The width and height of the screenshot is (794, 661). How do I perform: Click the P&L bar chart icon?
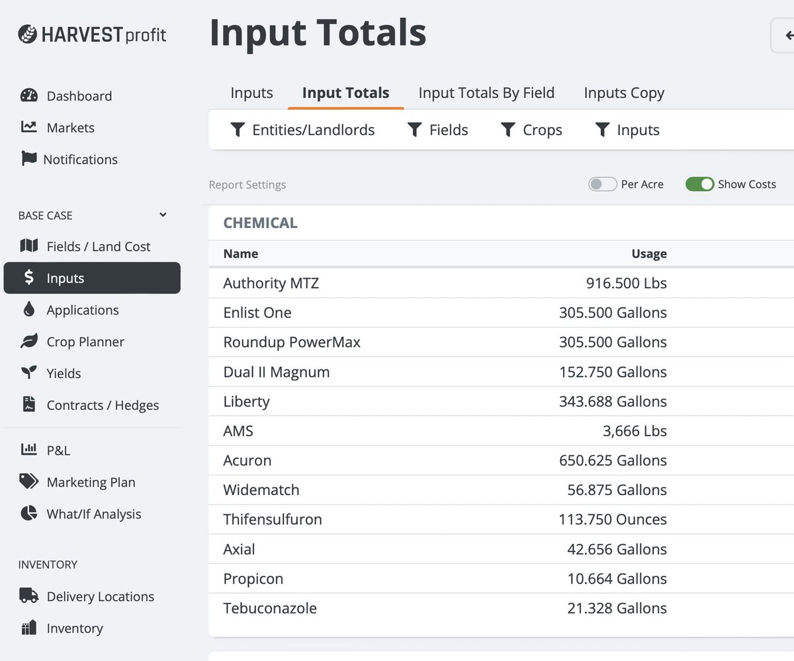pyautogui.click(x=29, y=449)
